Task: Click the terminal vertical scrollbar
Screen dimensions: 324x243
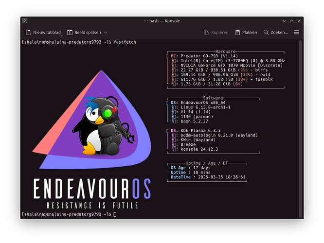Action: pyautogui.click(x=300, y=129)
